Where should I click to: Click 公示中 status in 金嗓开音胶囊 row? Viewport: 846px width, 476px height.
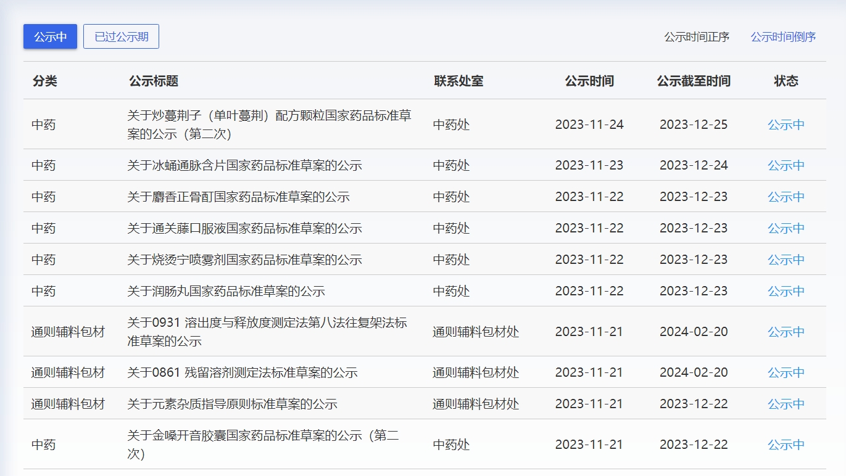pos(786,445)
